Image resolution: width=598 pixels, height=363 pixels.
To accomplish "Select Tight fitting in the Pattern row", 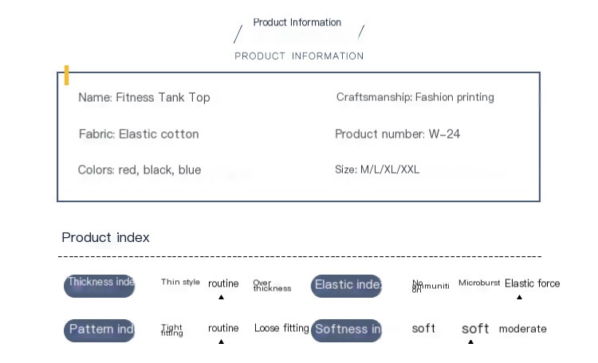I will [171, 330].
